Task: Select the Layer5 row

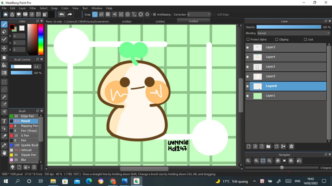Action: pyautogui.click(x=286, y=76)
